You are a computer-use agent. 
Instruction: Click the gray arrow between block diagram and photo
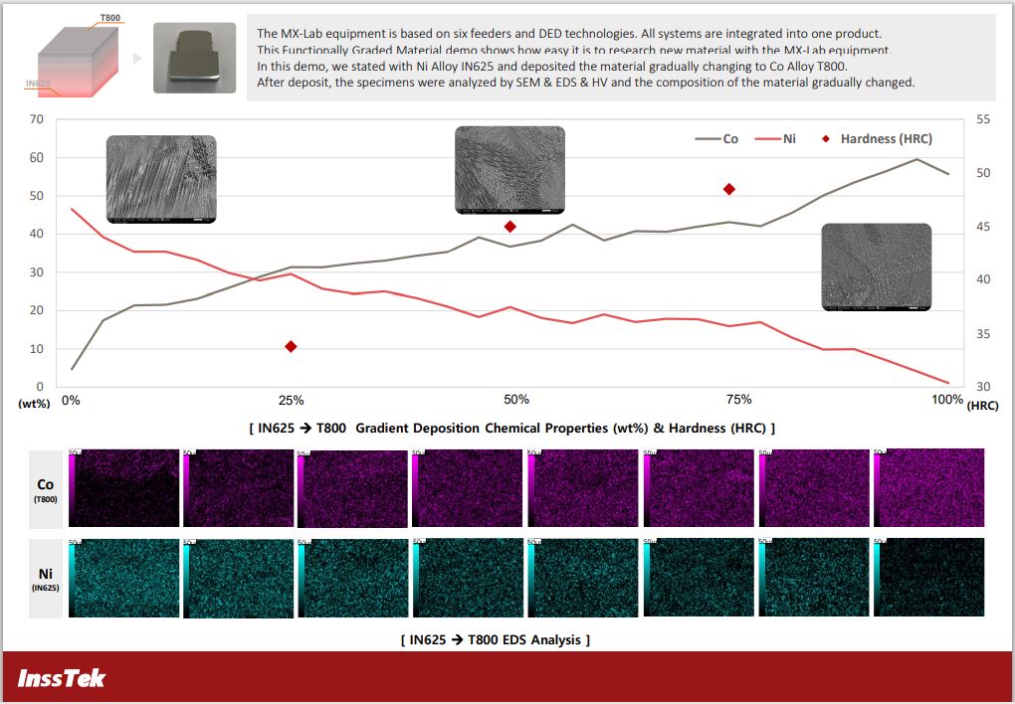click(136, 59)
